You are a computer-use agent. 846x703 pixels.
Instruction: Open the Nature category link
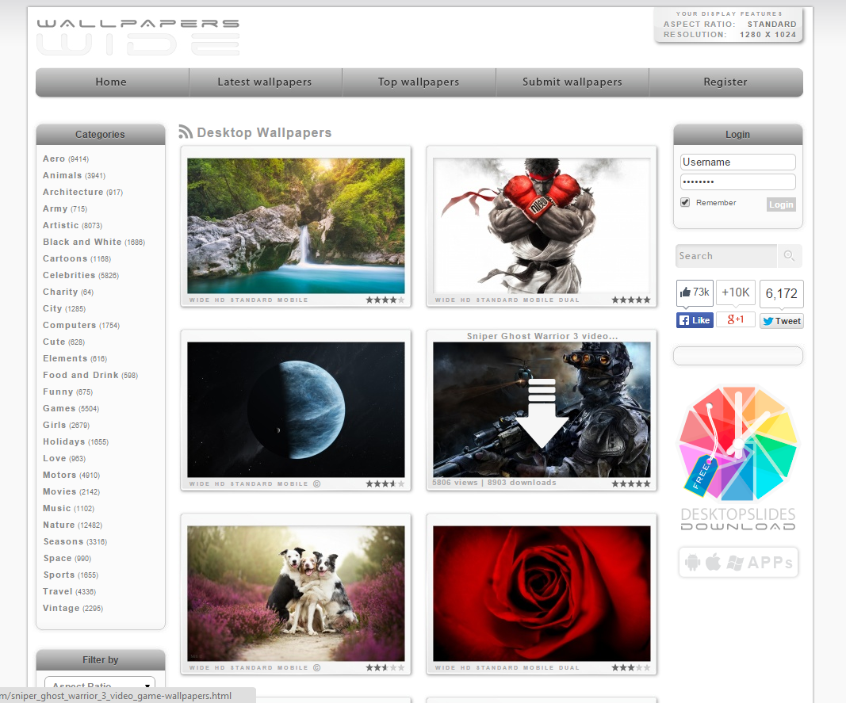[59, 525]
